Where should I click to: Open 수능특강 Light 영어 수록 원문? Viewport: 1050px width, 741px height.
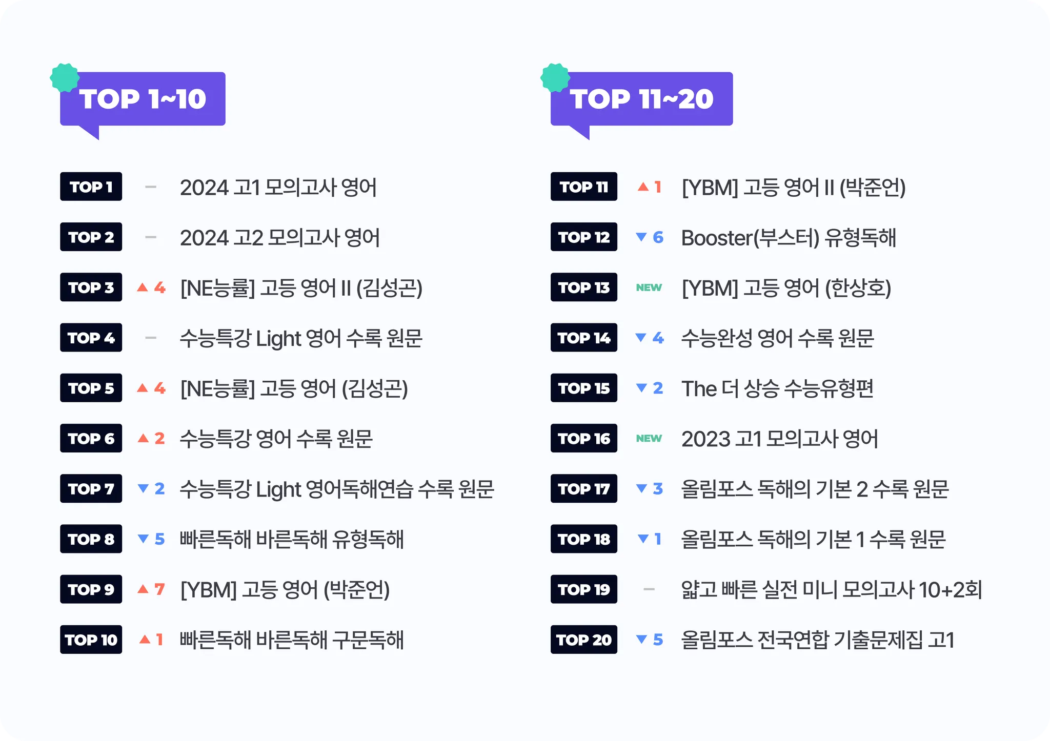(301, 338)
